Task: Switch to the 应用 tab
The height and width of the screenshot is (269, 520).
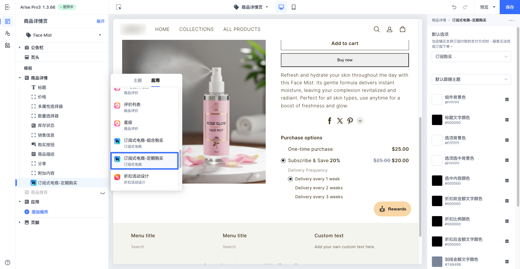Action: pos(155,81)
